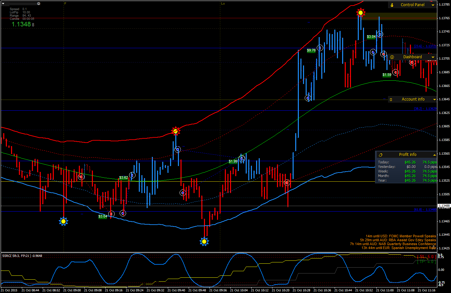Select trade marker right of $3.62
Screen dimensions: 451x293
point(132,175)
